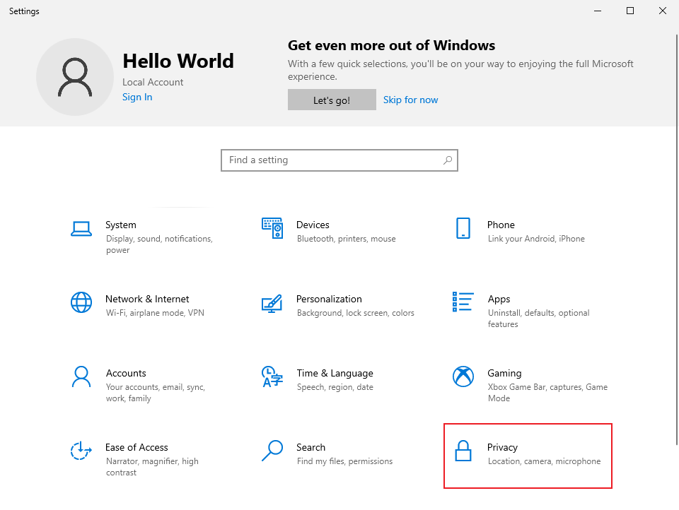This screenshot has height=510, width=679.
Task: Open the Search category title text
Action: (x=311, y=447)
